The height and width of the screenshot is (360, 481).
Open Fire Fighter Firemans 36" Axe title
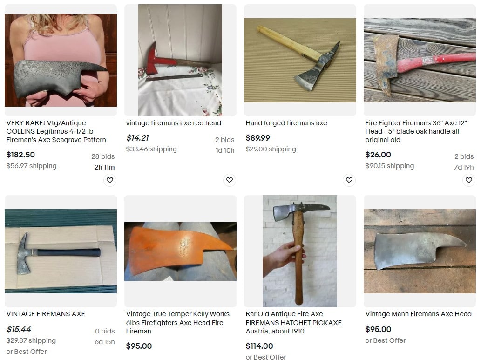pyautogui.click(x=416, y=131)
